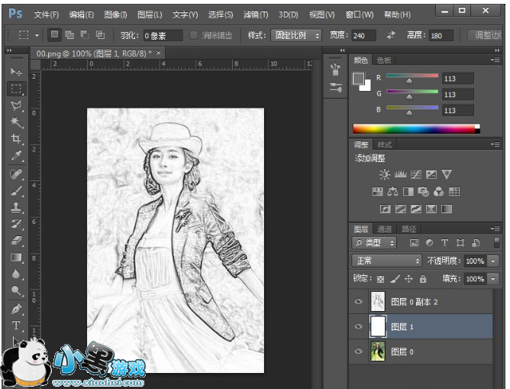
Task: Toggle lock transparent pixels
Action: click(380, 279)
